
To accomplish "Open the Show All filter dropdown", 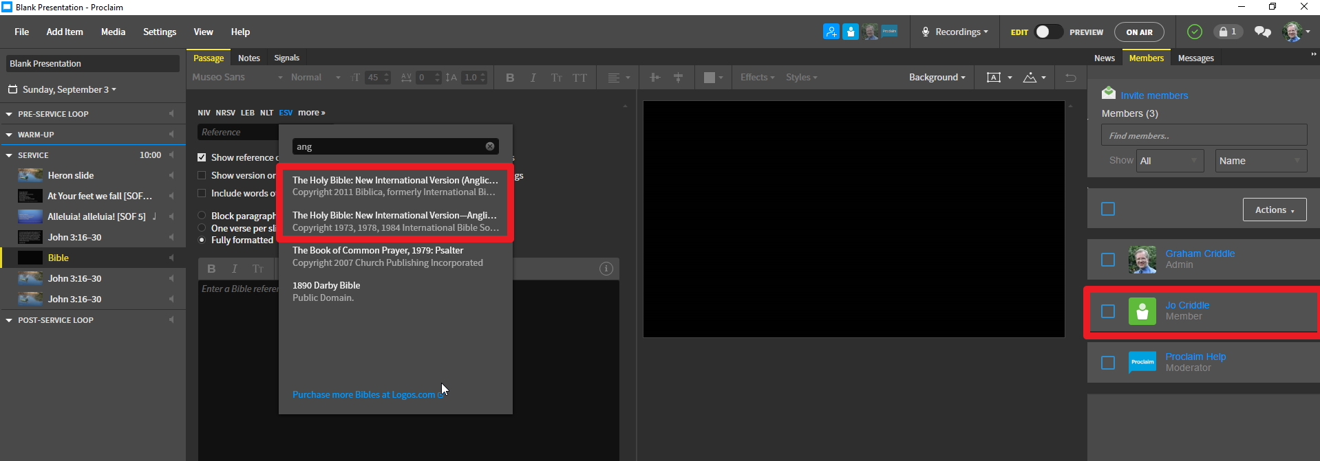I will point(1170,161).
